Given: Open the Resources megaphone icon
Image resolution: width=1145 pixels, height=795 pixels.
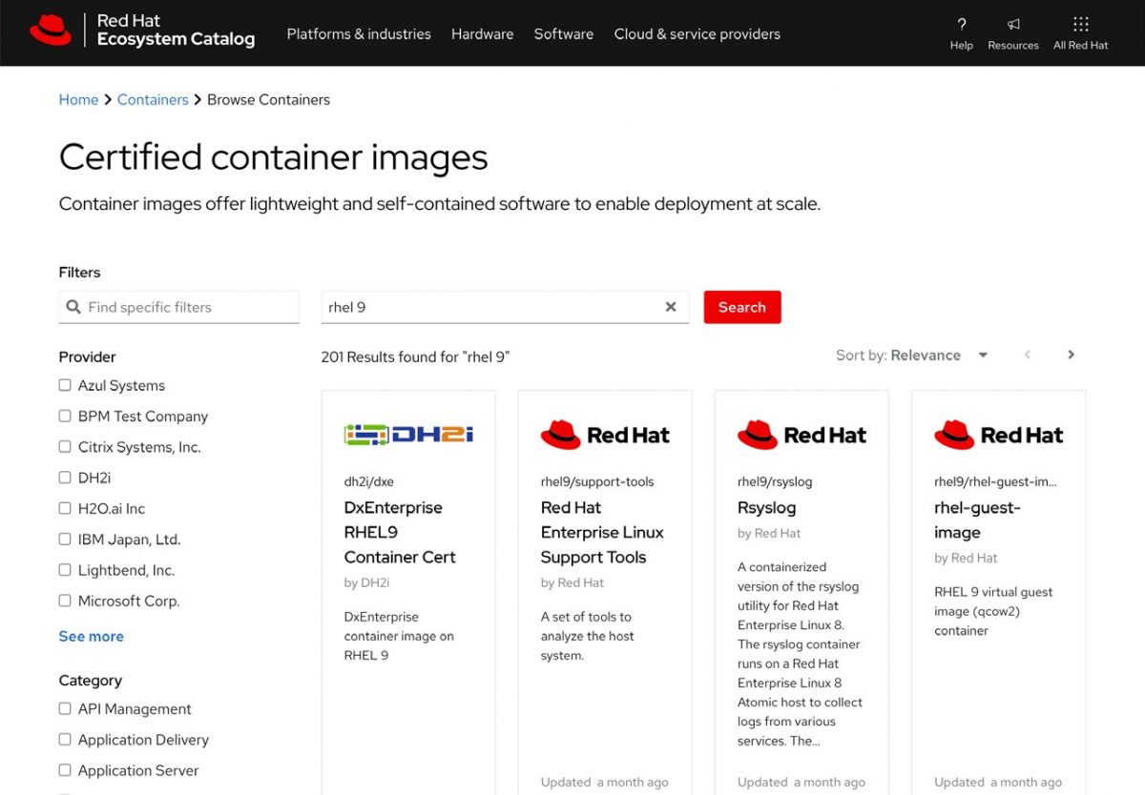Looking at the screenshot, I should (1013, 24).
